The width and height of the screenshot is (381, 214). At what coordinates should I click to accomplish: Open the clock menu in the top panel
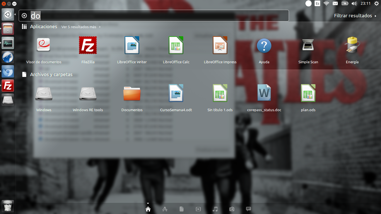366,4
